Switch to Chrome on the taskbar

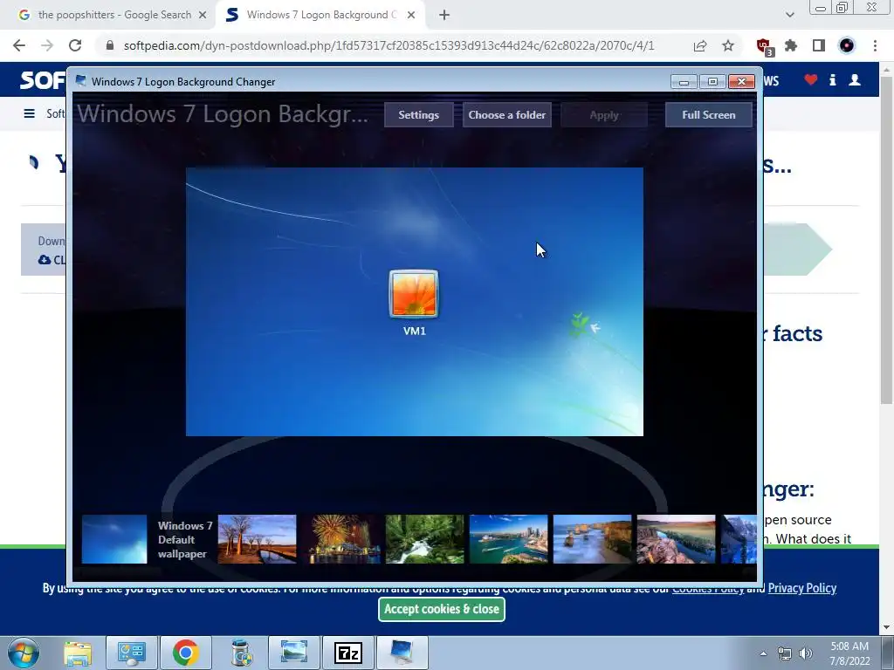click(186, 653)
